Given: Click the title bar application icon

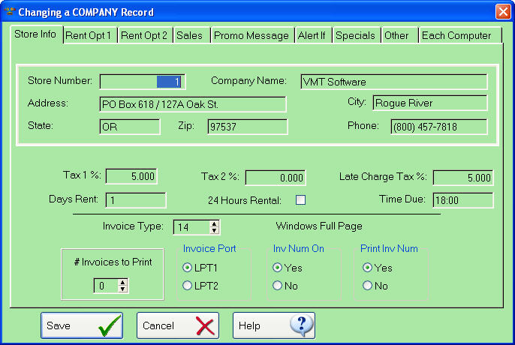Looking at the screenshot, I should coord(10,12).
